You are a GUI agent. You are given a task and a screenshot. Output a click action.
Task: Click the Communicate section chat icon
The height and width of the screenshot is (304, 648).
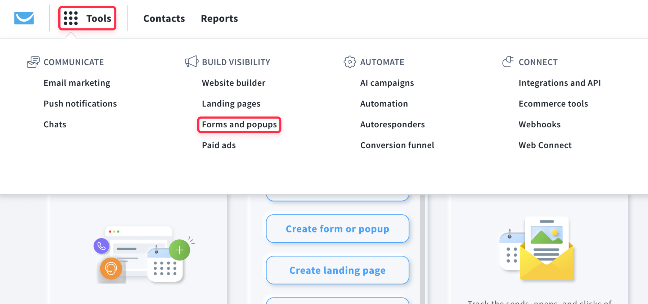coord(33,62)
